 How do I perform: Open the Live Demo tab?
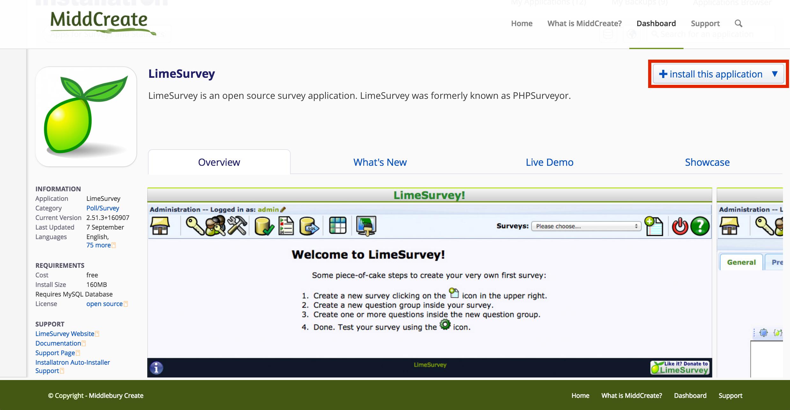[549, 162]
